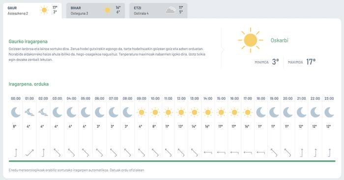This screenshot has width=344, height=180.
Task: Click the sun icon in BIHAR tab
Action: tap(107, 10)
